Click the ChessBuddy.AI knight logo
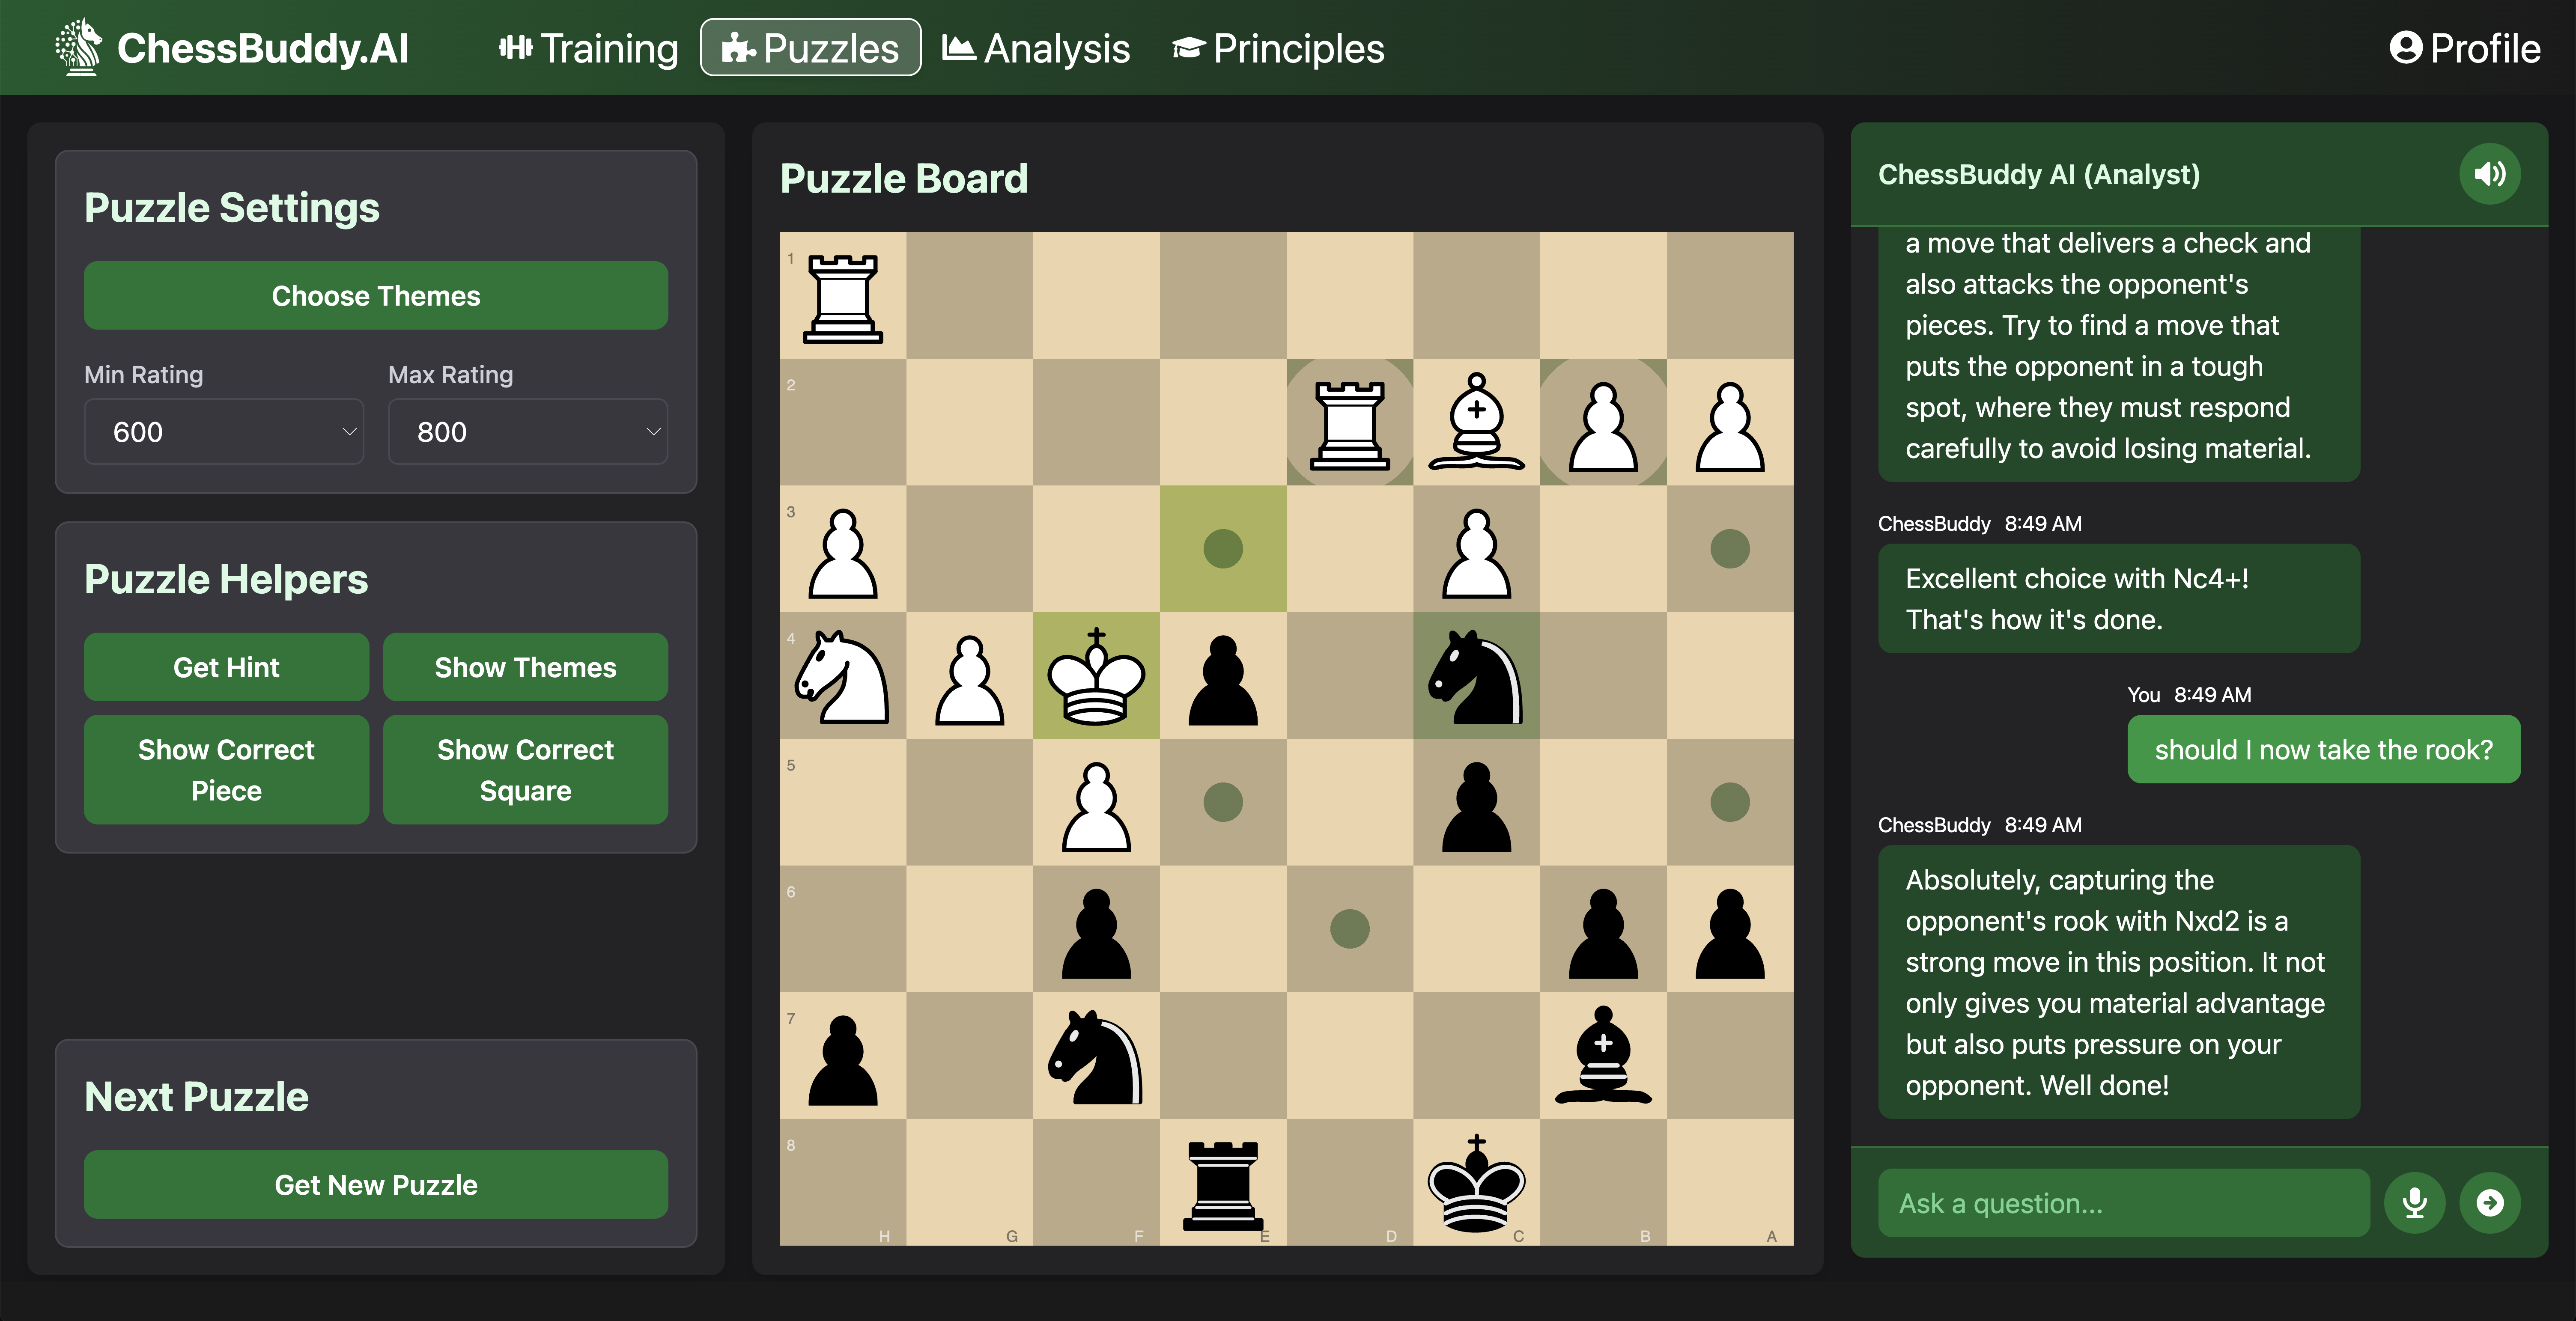Image resolution: width=2576 pixels, height=1321 pixels. [81, 47]
